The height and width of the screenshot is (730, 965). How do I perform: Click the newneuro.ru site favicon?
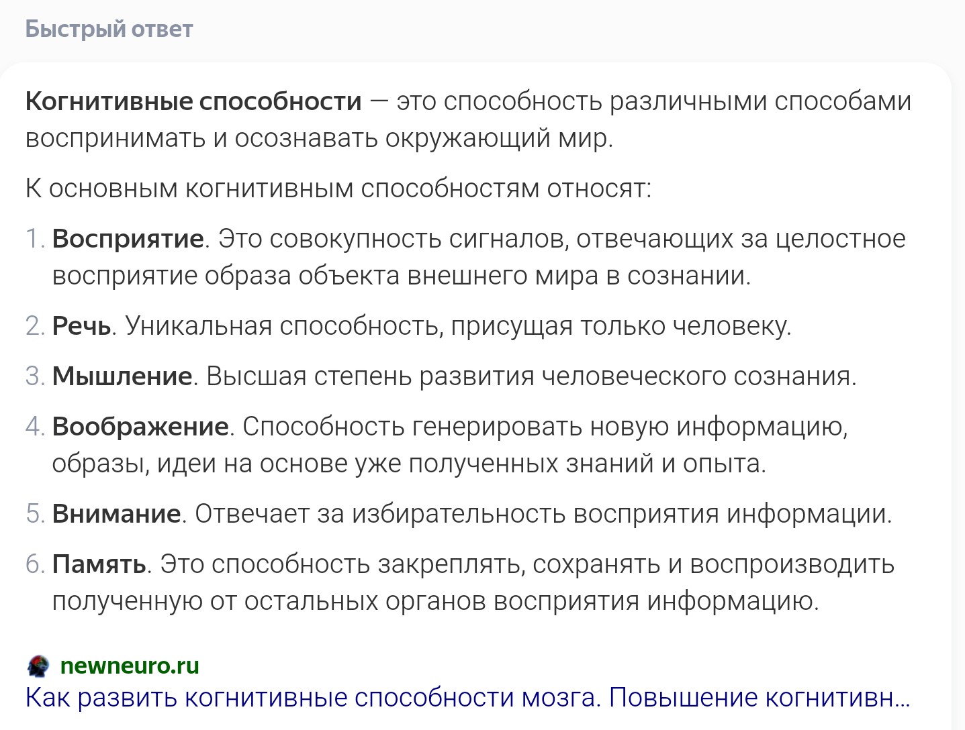[x=38, y=666]
